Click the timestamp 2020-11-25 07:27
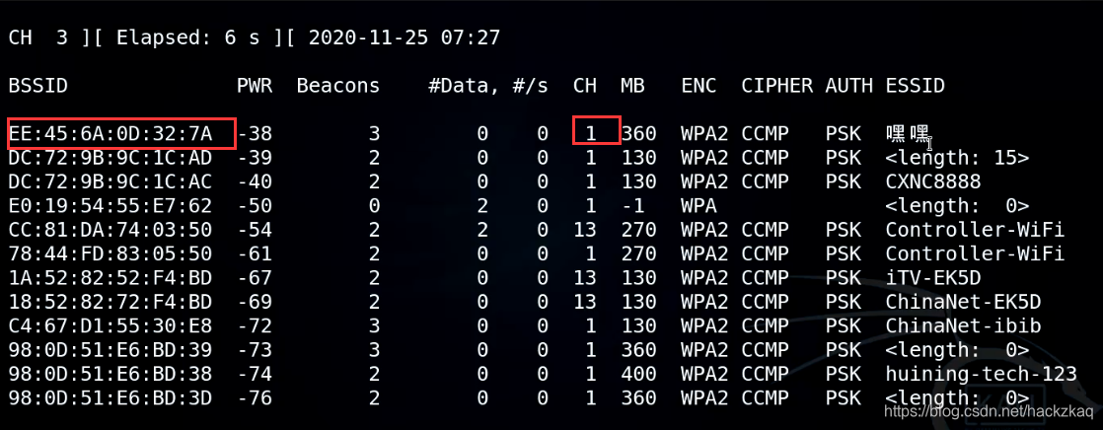This screenshot has width=1103, height=430. point(404,37)
